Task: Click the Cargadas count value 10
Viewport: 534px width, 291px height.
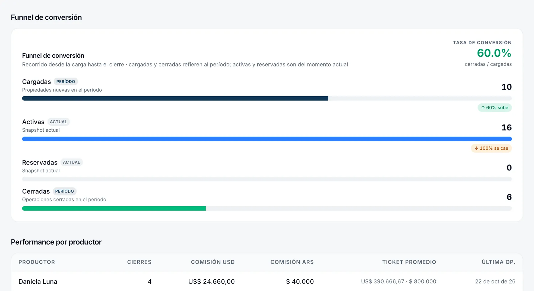Action: [x=507, y=87]
